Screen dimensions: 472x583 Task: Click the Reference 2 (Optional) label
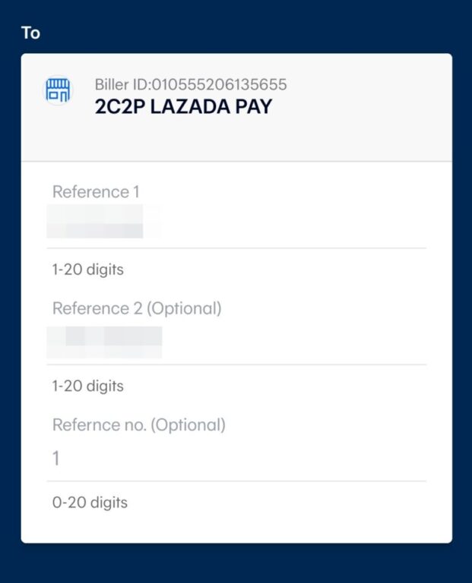click(x=137, y=309)
